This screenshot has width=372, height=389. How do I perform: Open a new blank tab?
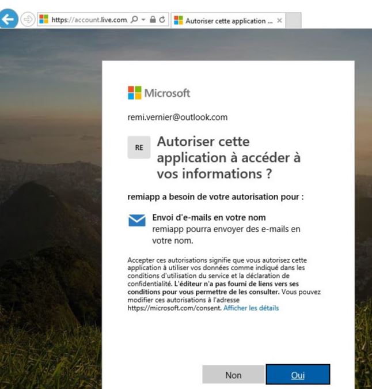(294, 20)
